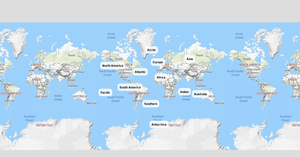Click the Atlantic label button
The width and height of the screenshot is (300, 157).
click(x=140, y=72)
